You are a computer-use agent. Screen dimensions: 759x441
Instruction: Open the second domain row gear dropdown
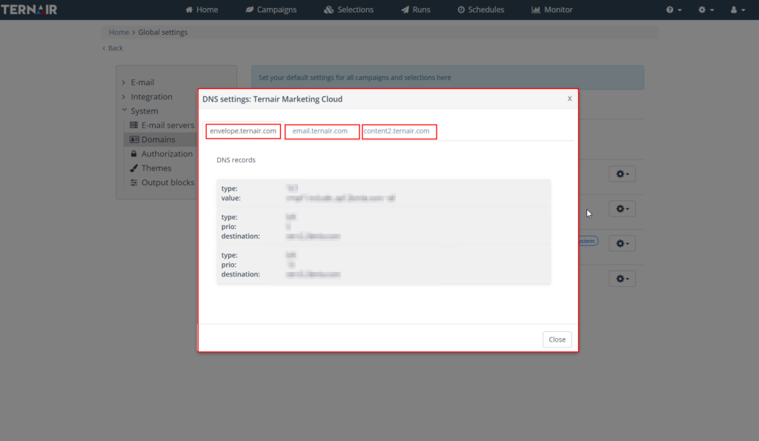pyautogui.click(x=622, y=208)
